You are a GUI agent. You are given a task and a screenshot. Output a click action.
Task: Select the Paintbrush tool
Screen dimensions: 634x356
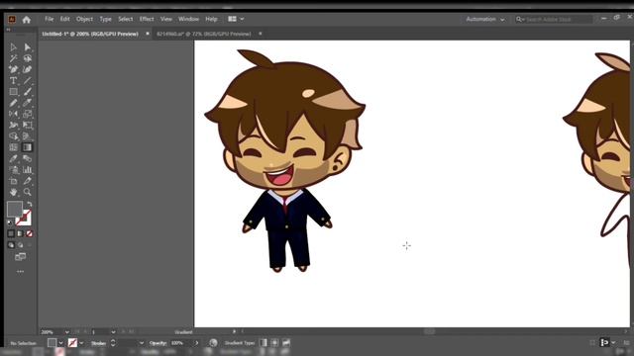27,92
